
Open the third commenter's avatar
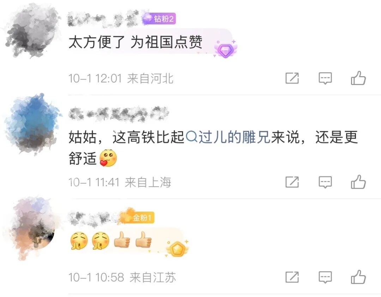(x=32, y=227)
